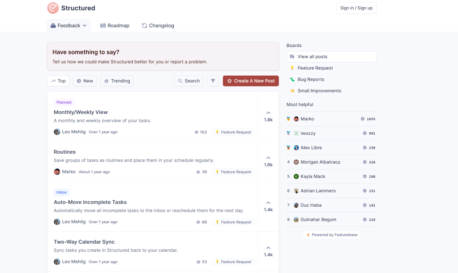This screenshot has width=458, height=273.
Task: Click the Small Improvements sparkle icon
Action: (292, 91)
